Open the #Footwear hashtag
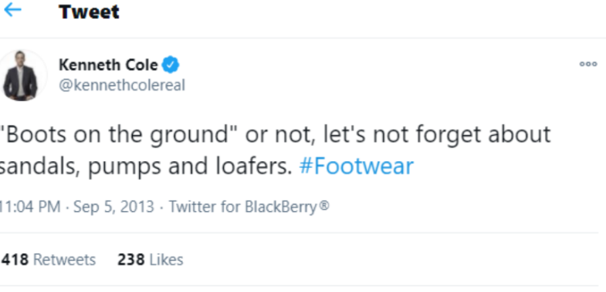The width and height of the screenshot is (606, 292). click(x=357, y=166)
